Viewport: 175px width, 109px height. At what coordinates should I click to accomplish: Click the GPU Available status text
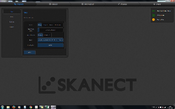(x=161, y=15)
